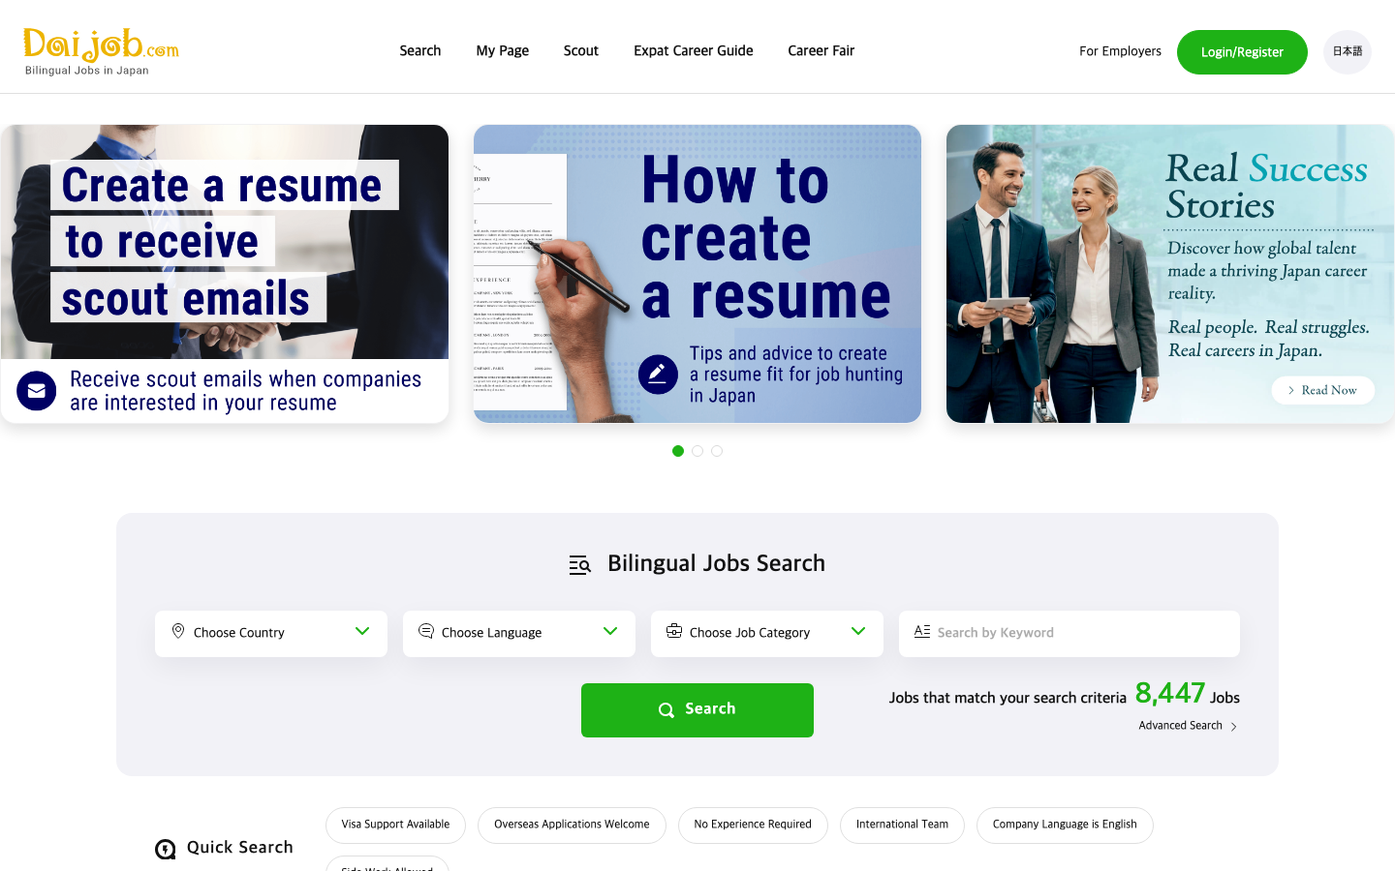Toggle the Visa Support Available filter chip

pyautogui.click(x=395, y=826)
